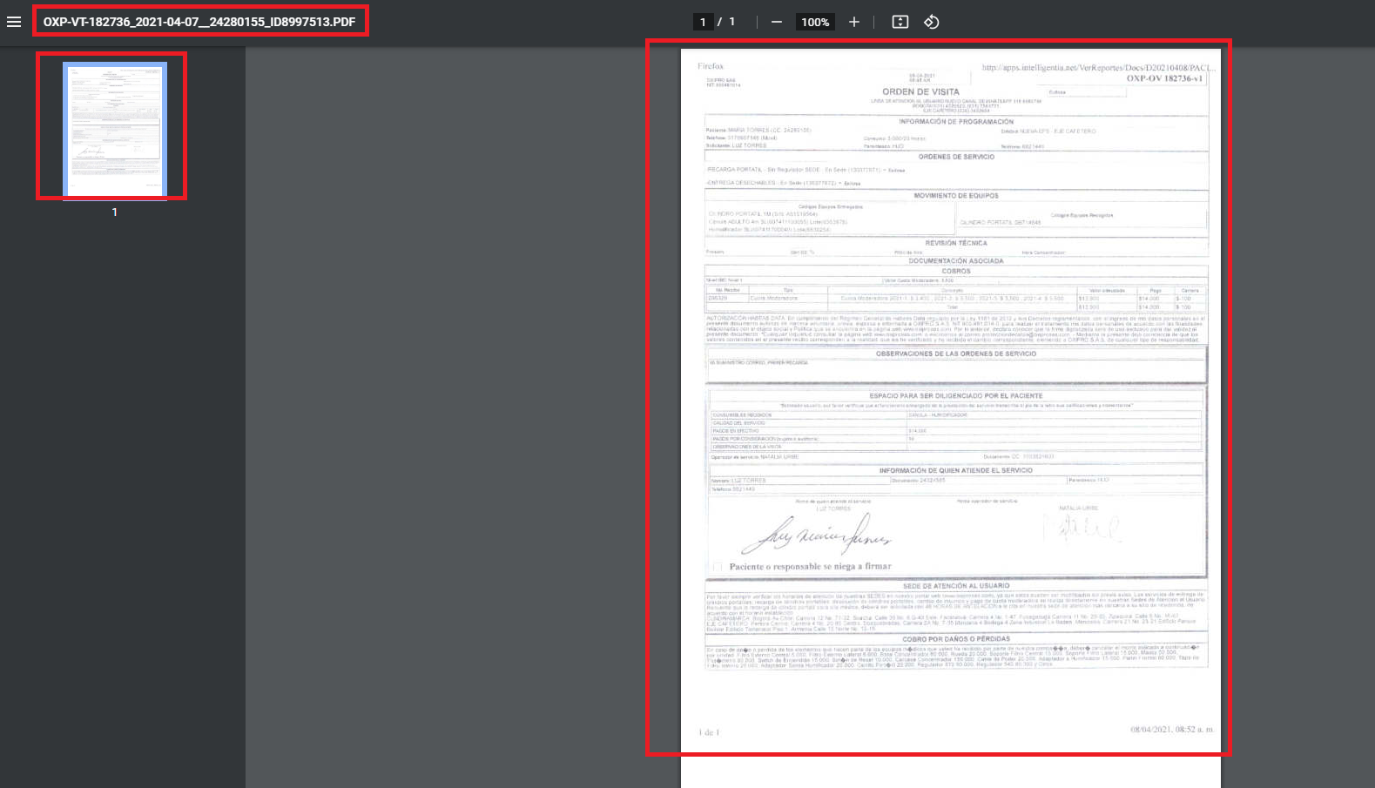Click the PDF file name title
The width and height of the screenshot is (1375, 788).
[199, 22]
